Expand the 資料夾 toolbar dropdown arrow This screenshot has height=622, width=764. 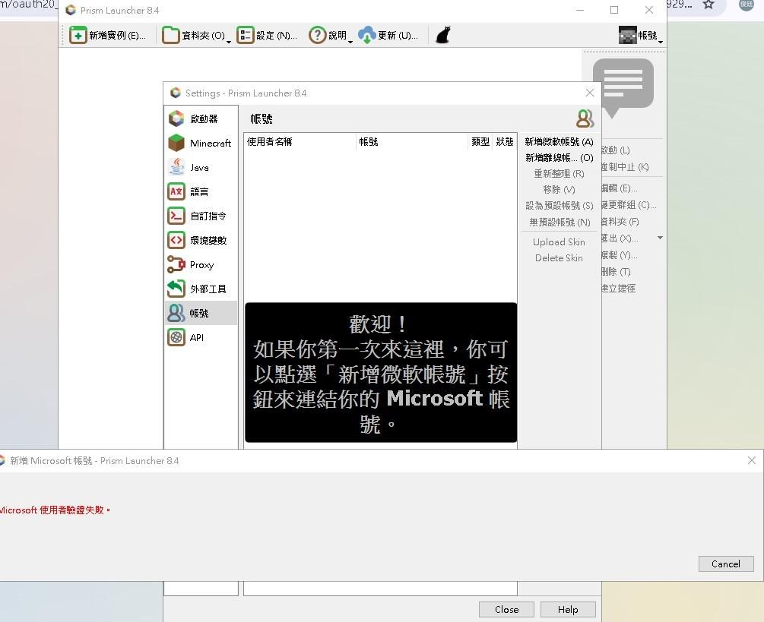pos(229,42)
